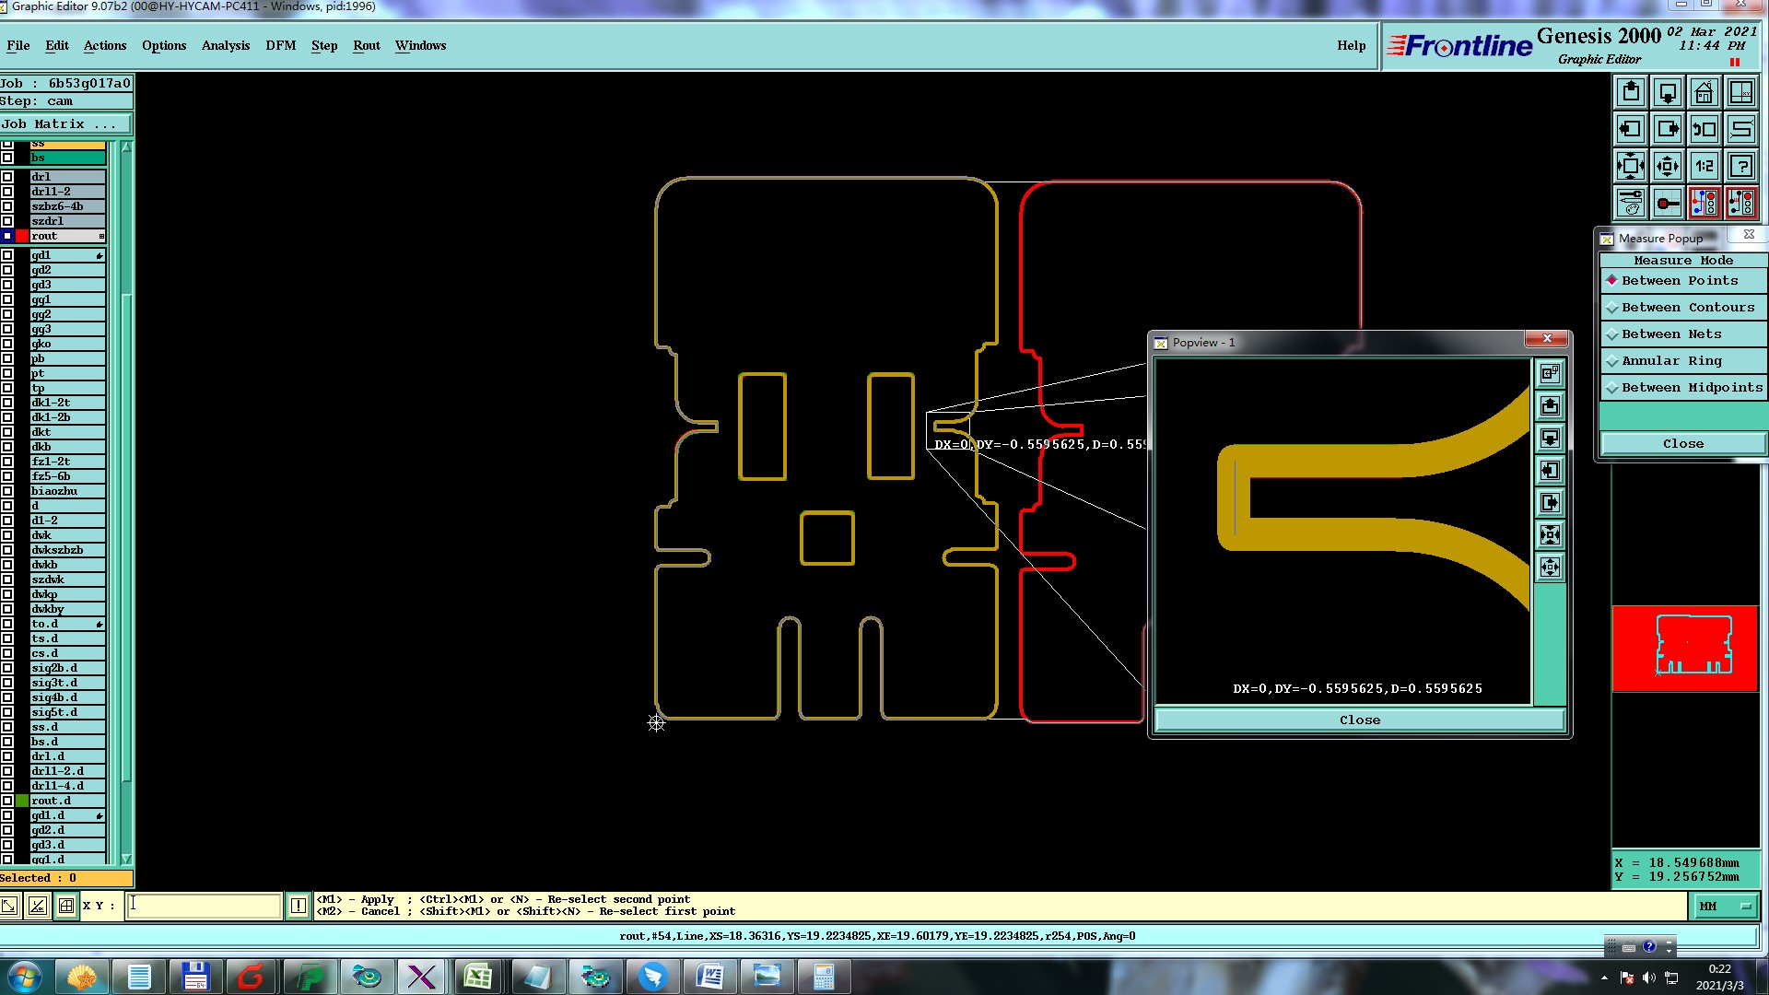Click the zoom in icon in Popview
The image size is (1769, 995).
click(1551, 535)
